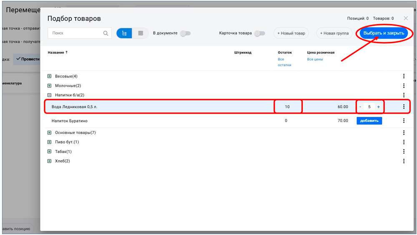Click Все остатки filter link
This screenshot has width=417, height=235.
pyautogui.click(x=284, y=62)
